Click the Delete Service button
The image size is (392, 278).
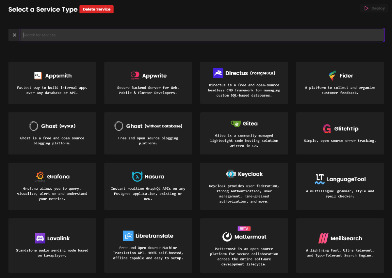click(97, 9)
